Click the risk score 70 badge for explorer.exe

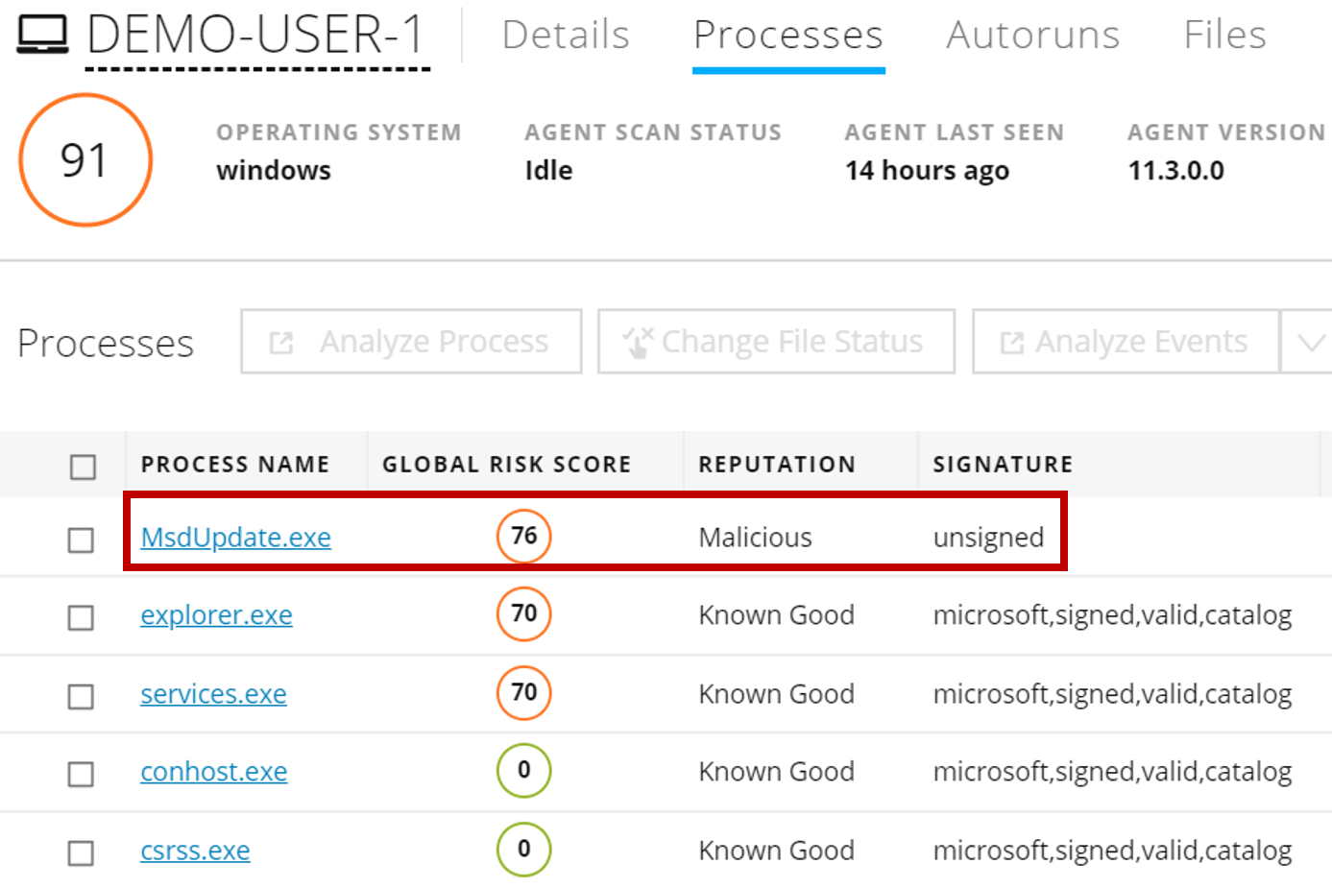click(523, 614)
